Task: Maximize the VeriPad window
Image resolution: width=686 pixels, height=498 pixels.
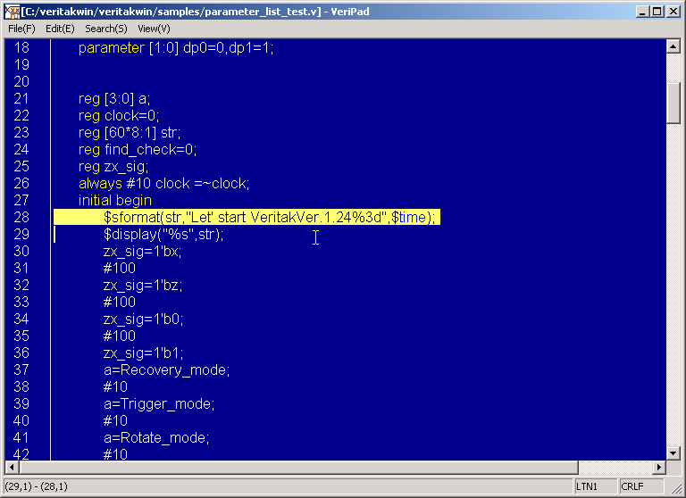Action: tap(657, 12)
